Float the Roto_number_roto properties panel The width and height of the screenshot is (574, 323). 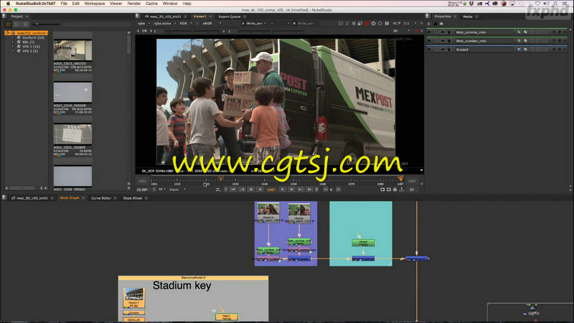560,41
